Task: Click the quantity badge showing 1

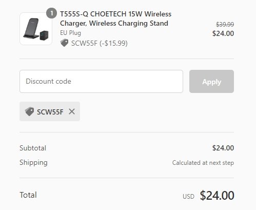Action: tap(51, 13)
